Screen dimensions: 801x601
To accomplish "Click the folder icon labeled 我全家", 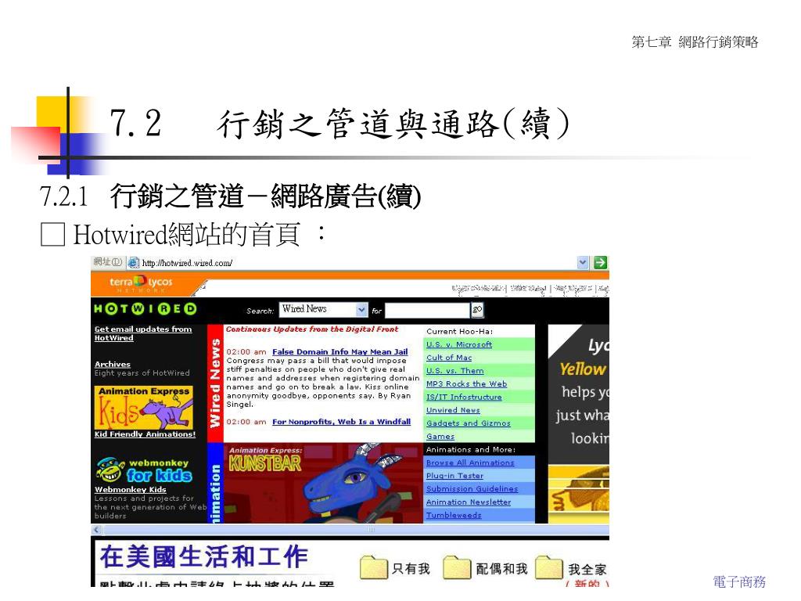I will 549,567.
